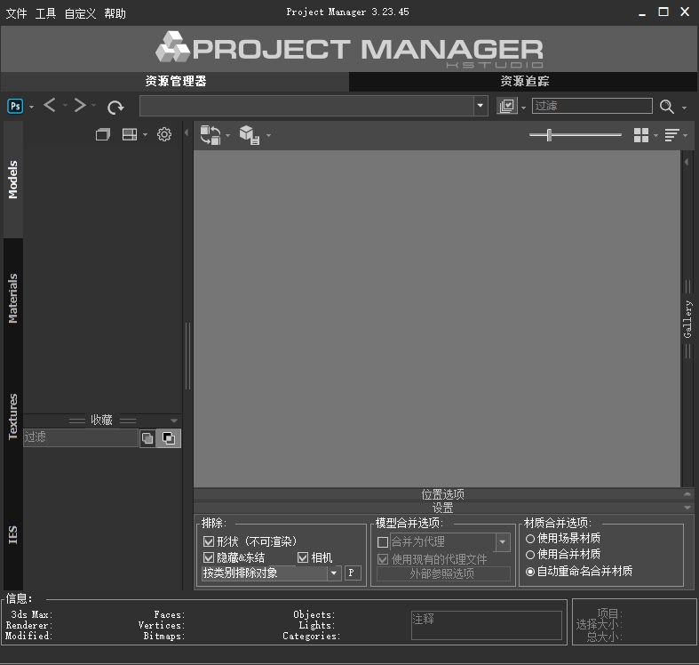699x665 pixels.
Task: Click the cascade windows icon in left panel
Action: coord(103,134)
